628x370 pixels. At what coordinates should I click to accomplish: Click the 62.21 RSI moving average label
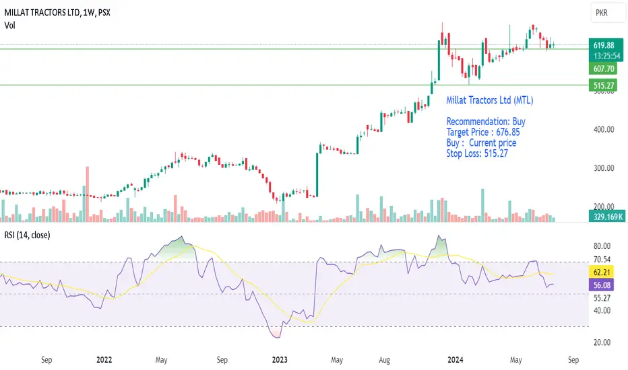pyautogui.click(x=602, y=272)
